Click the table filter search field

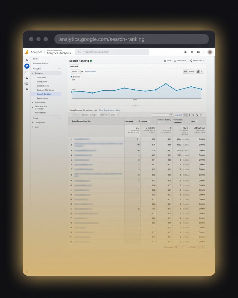coord(161,115)
